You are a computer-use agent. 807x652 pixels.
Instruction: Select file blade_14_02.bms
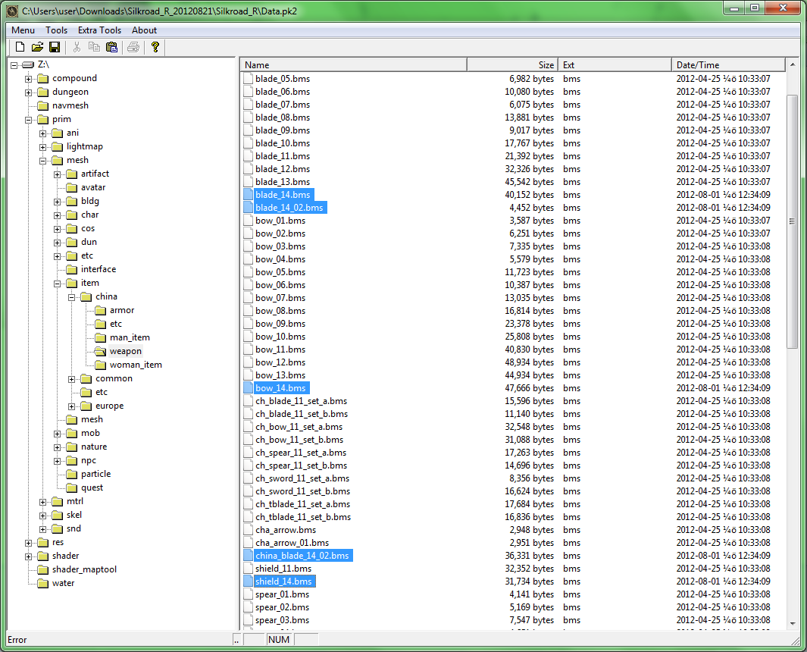[289, 208]
